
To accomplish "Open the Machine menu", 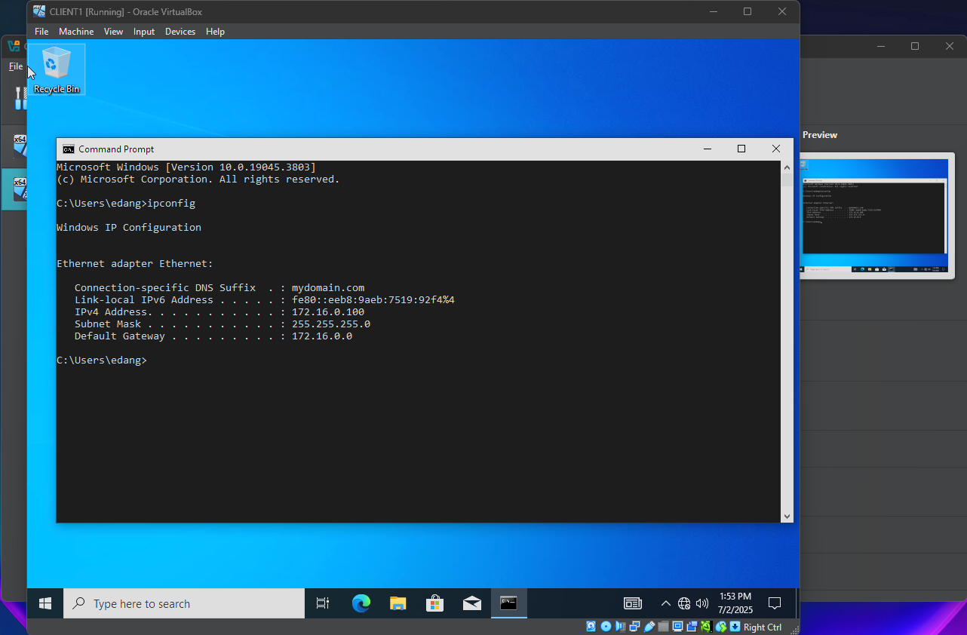I will point(76,32).
